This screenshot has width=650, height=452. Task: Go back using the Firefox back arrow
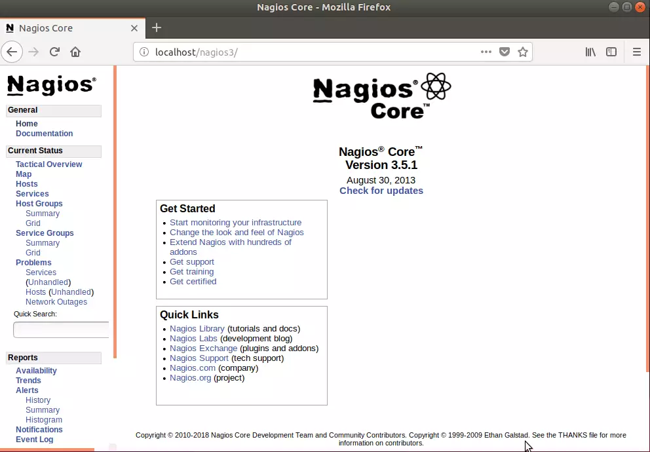(x=12, y=52)
